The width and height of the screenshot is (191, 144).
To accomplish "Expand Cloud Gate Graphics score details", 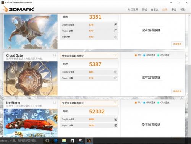I will (x=116, y=72).
